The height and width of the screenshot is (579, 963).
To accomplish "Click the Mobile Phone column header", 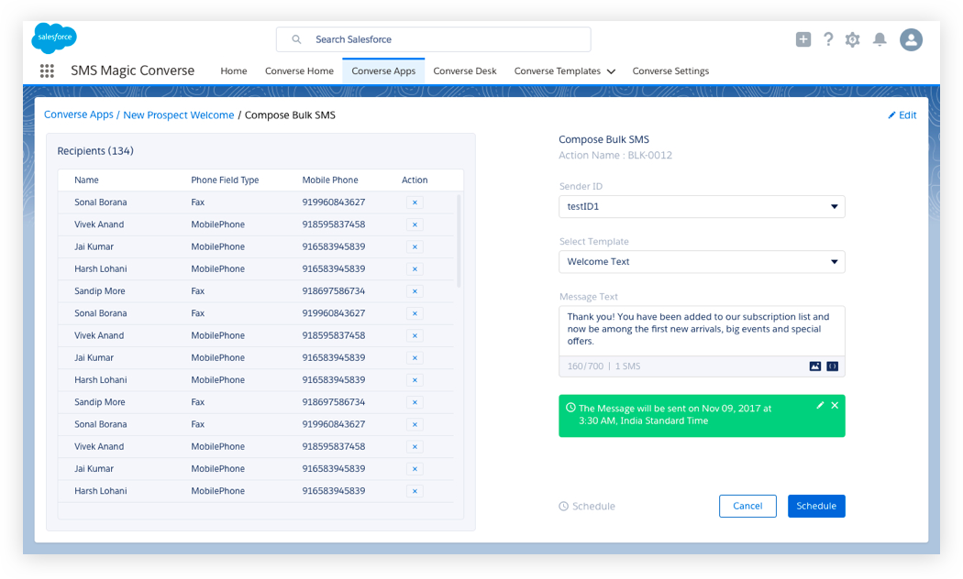I will click(x=330, y=180).
